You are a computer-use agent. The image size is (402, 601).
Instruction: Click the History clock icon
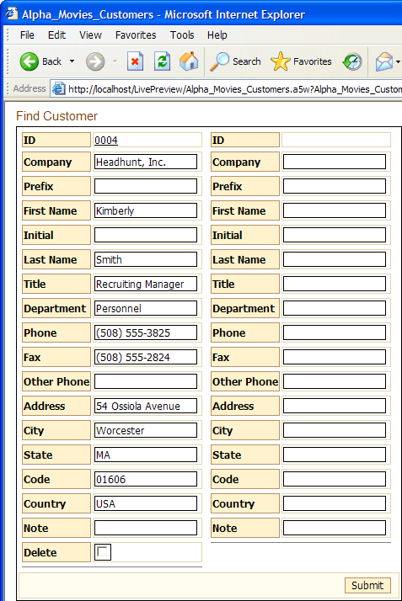(x=352, y=61)
